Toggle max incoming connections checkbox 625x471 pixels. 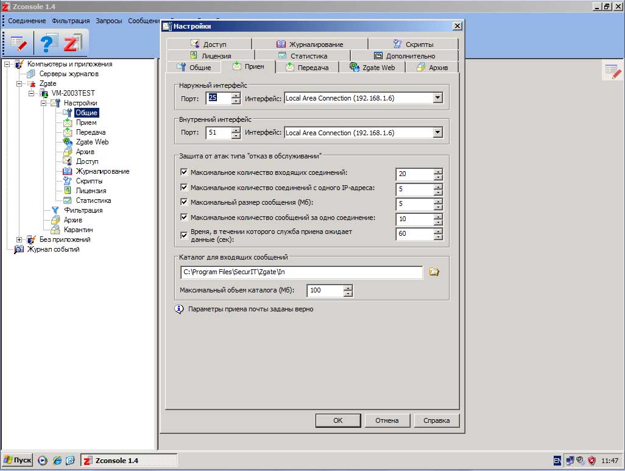[x=184, y=172]
